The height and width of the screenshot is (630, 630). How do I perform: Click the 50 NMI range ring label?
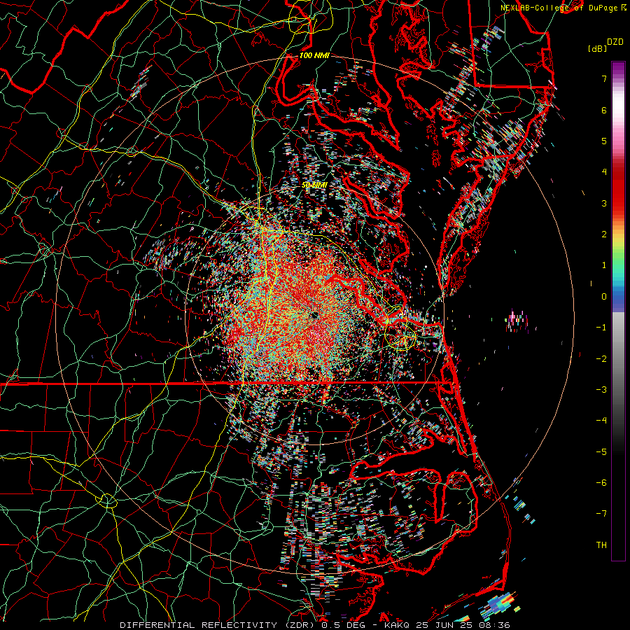point(314,185)
